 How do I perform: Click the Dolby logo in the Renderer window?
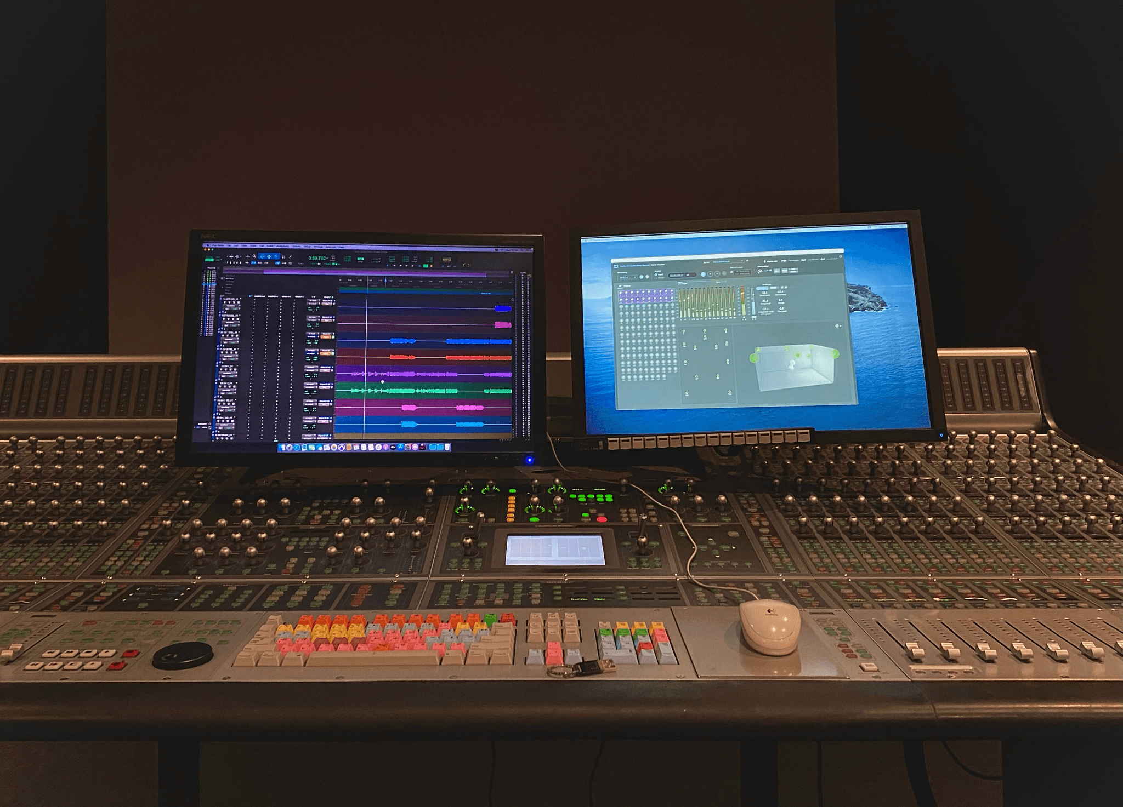coord(616,266)
